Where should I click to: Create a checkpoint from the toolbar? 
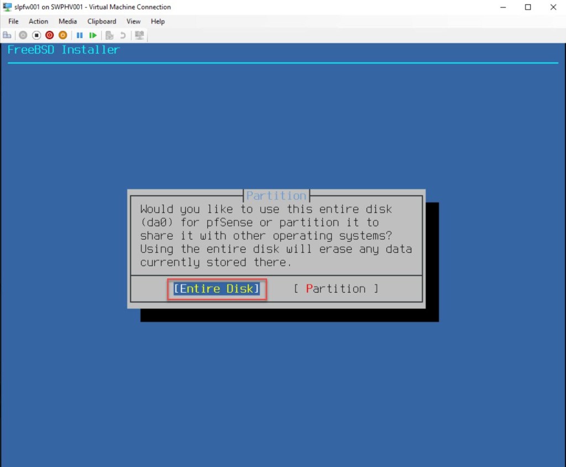[109, 35]
